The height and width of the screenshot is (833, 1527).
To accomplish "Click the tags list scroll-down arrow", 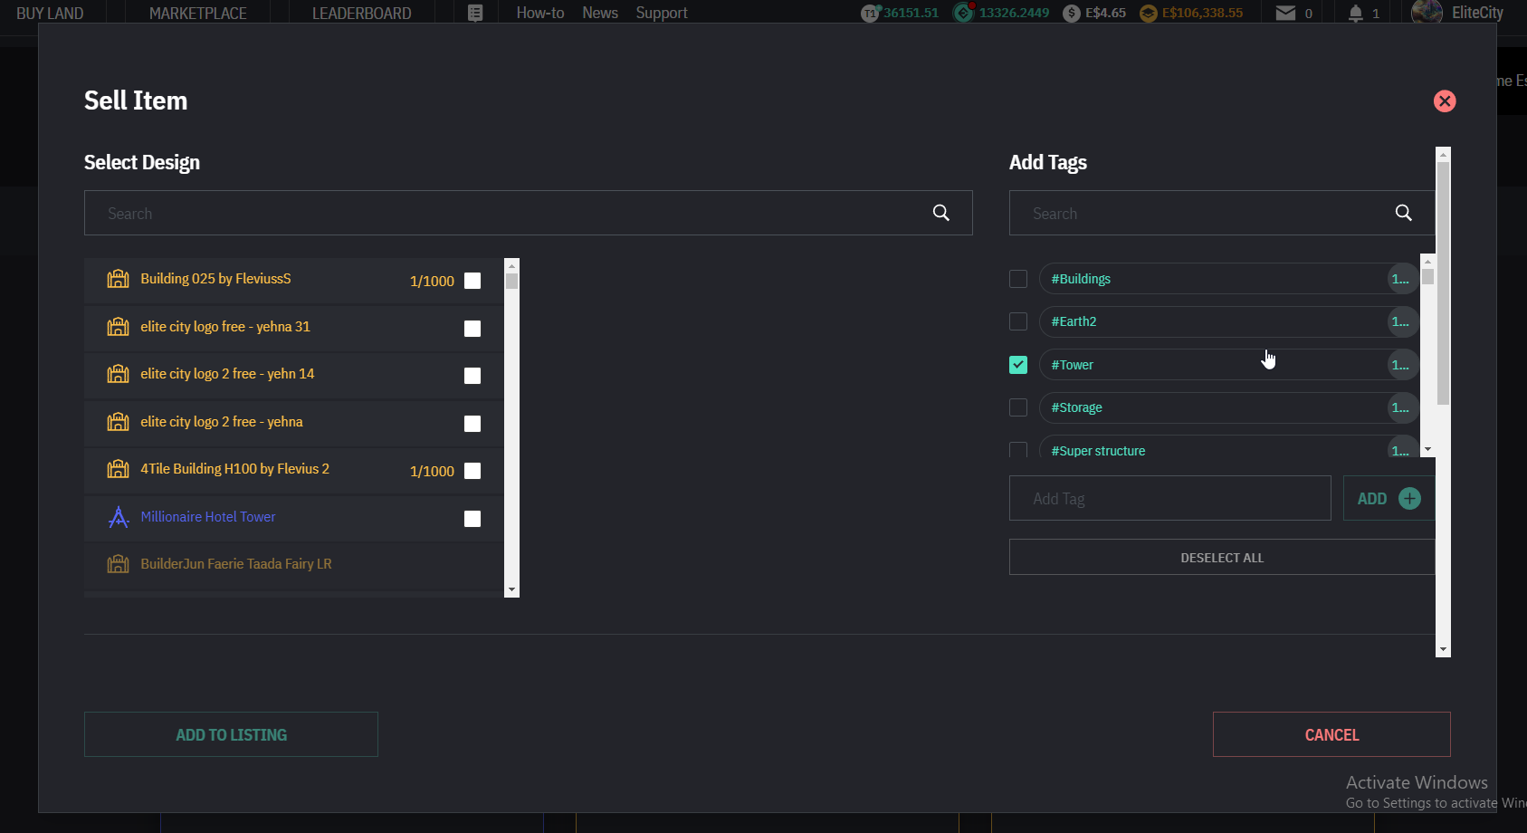I will [1427, 449].
